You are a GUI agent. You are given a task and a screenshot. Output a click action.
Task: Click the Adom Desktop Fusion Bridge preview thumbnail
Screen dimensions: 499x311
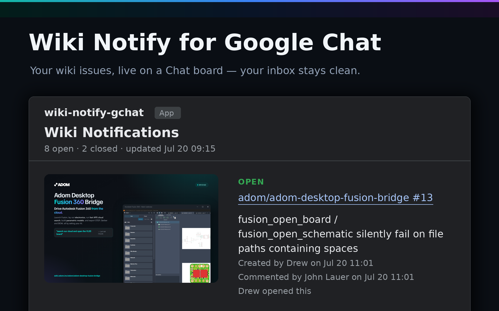click(x=131, y=228)
